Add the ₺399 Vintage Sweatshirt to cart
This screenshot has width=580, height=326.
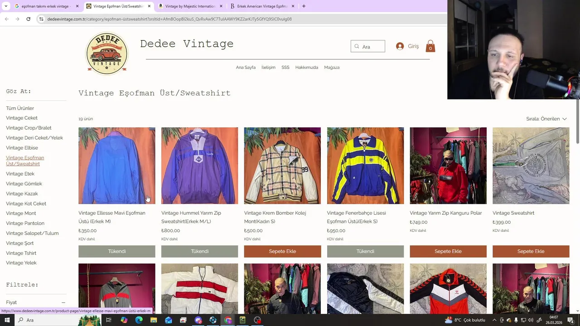pyautogui.click(x=531, y=251)
